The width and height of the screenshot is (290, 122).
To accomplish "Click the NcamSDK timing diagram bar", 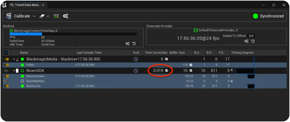I will click(245, 71).
